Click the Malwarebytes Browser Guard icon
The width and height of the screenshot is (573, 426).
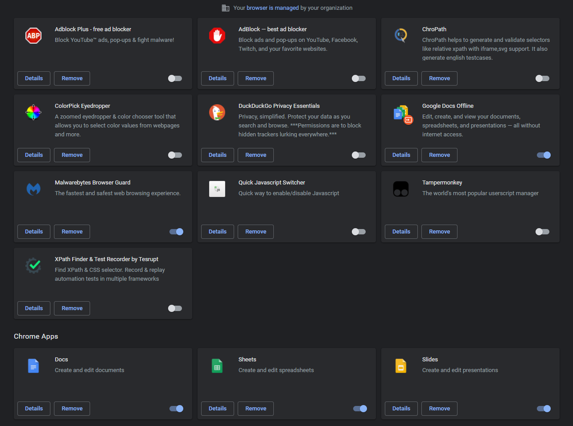(33, 189)
